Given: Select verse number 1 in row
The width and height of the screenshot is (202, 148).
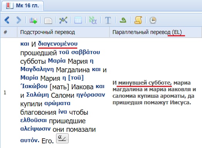Looking at the screenshot, I should (x=5, y=93).
